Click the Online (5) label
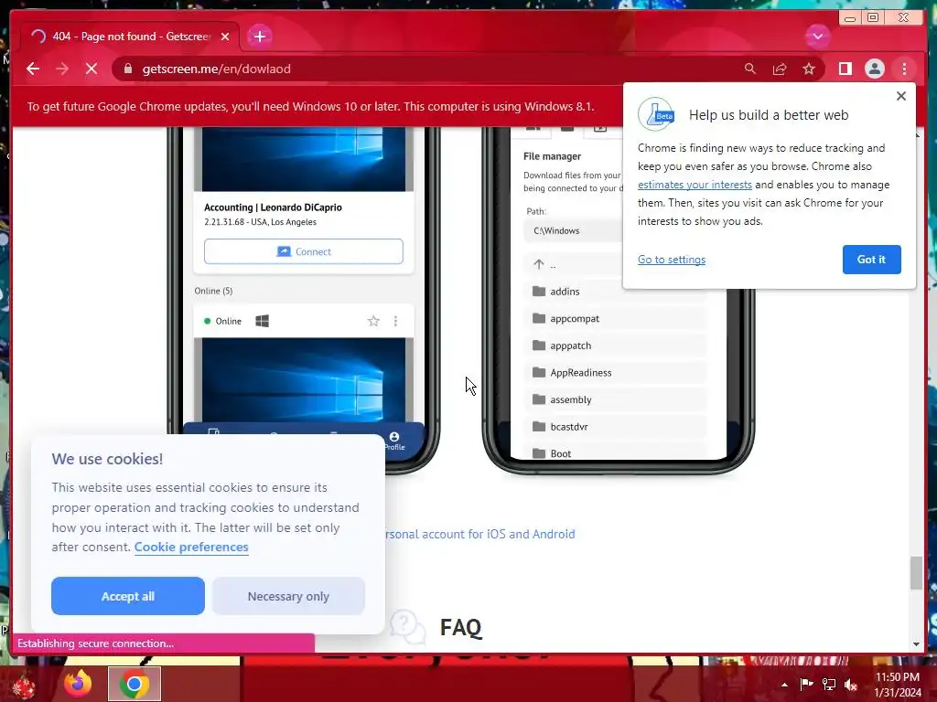Viewport: 937px width, 702px height. point(213,291)
